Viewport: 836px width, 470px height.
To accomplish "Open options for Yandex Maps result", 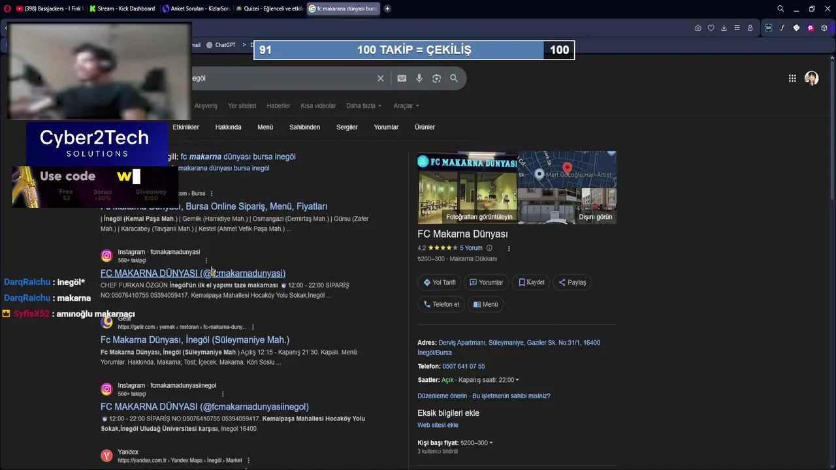I will 248,461.
